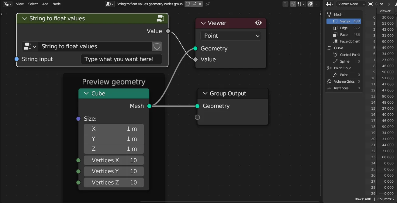Toggle the Viewer node visibility eye

258,23
